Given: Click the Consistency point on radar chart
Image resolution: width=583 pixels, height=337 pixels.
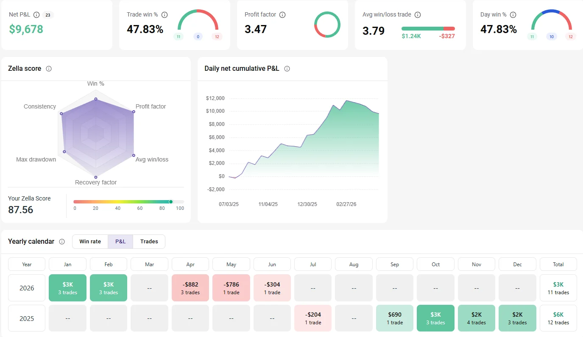Looking at the screenshot, I should click(x=61, y=114).
